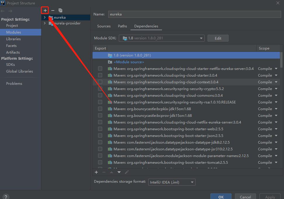This screenshot has width=284, height=199.
Task: Click library icon of spring-boot-starter-tomcat:2.5.5
Action: (x=110, y=163)
